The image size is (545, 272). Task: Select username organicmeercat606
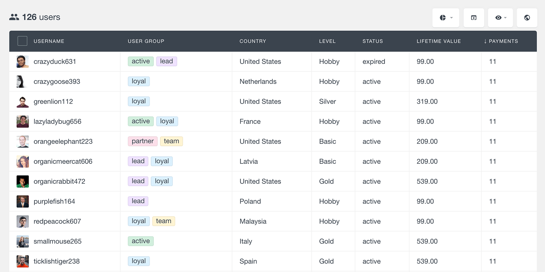point(63,161)
